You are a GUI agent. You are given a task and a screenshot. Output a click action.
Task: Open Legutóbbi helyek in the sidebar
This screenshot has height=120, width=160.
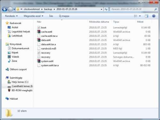(x=21, y=32)
